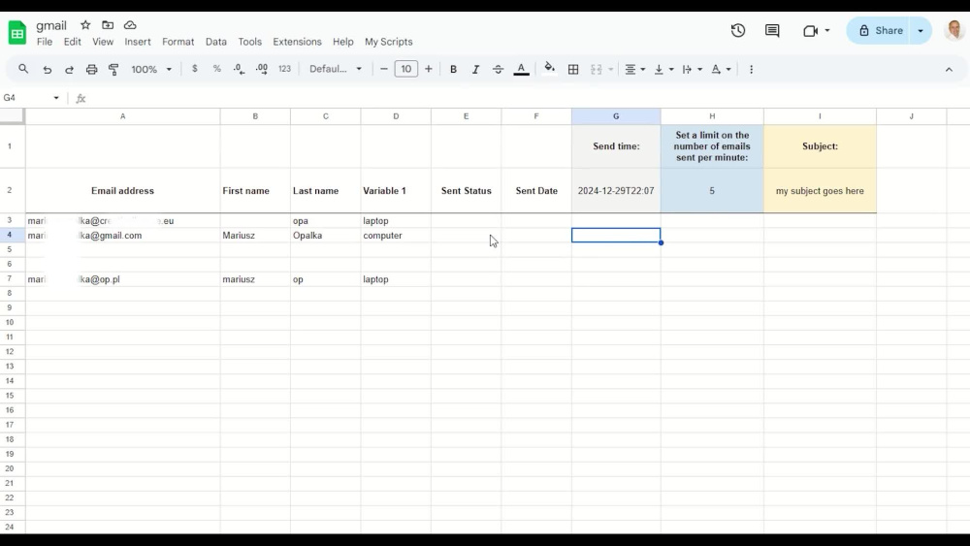The image size is (970, 546).
Task: Open the Extensions menu
Action: (297, 42)
